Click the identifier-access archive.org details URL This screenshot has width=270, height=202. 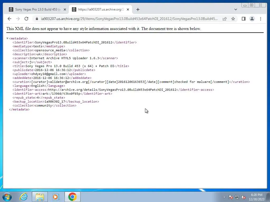click(112, 90)
